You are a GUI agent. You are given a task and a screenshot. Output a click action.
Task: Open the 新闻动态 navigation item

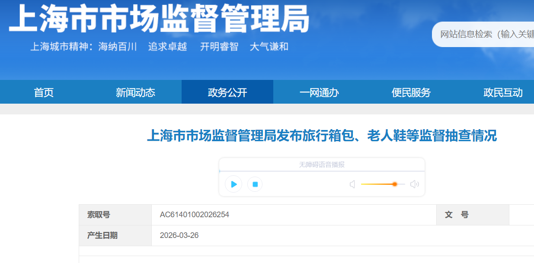pyautogui.click(x=135, y=92)
